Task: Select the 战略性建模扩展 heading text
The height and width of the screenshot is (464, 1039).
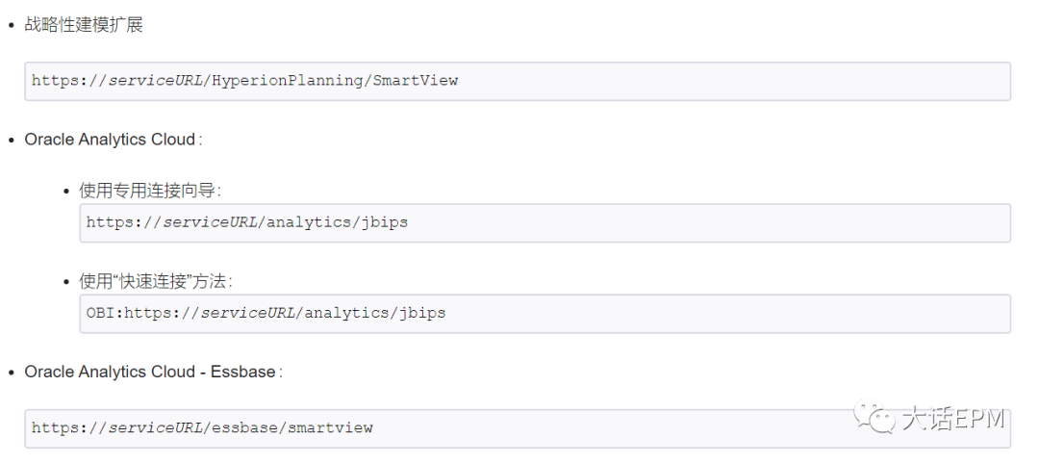Action: [84, 25]
